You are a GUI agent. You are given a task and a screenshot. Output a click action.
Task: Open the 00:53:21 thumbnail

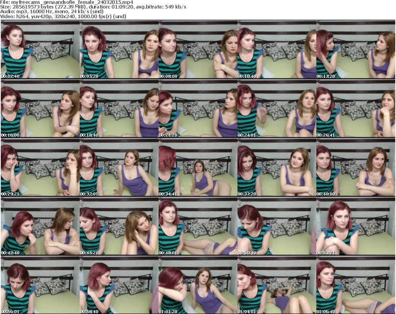coord(355,226)
